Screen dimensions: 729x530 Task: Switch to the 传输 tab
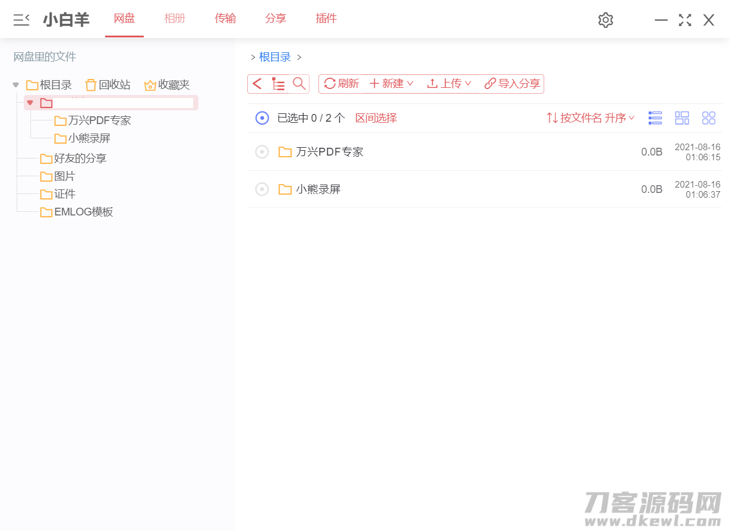tap(225, 18)
